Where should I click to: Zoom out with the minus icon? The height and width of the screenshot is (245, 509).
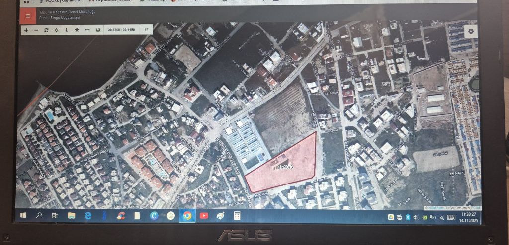click(x=36, y=30)
